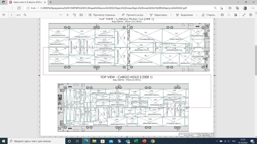Click the page number input field
257x144 pixels.
pyautogui.click(x=12, y=15)
